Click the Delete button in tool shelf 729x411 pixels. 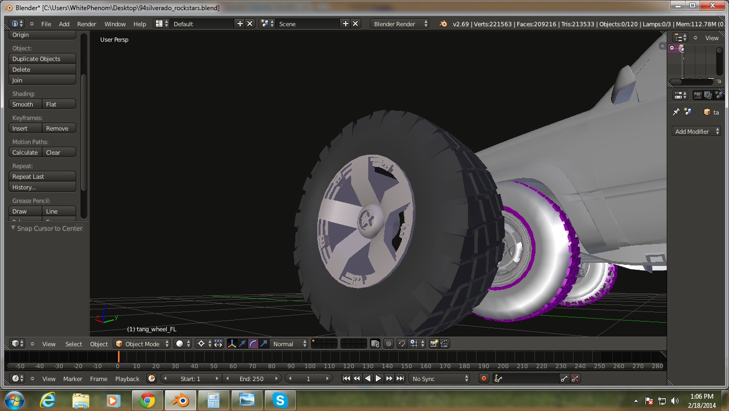(42, 70)
